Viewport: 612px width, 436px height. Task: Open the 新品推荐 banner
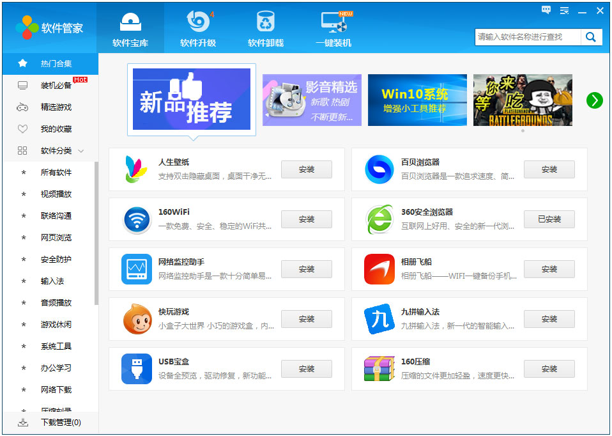(192, 99)
